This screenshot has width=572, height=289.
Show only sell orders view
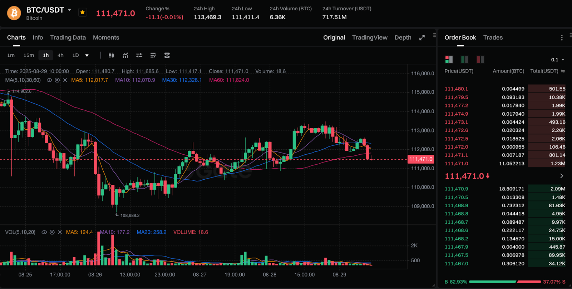tap(480, 60)
